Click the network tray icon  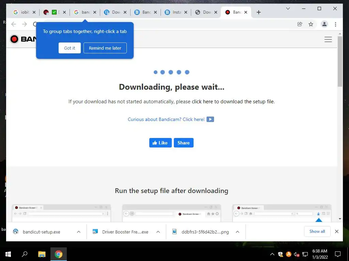305,254
